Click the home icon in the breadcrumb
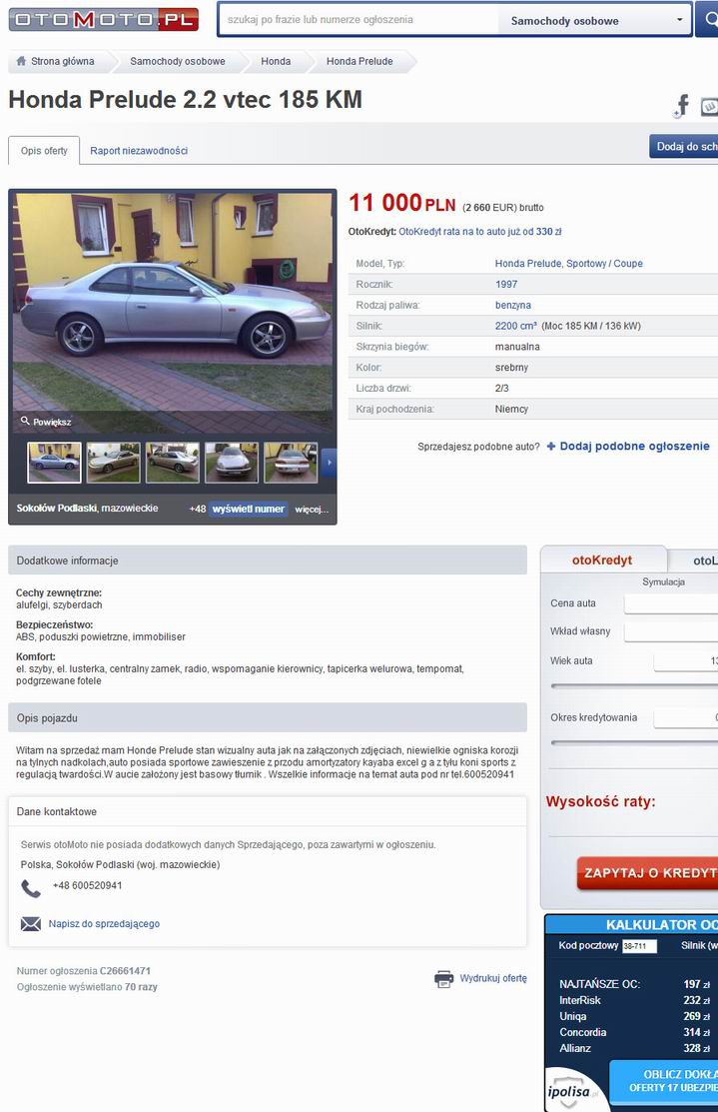The image size is (718, 1112). pyautogui.click(x=21, y=61)
